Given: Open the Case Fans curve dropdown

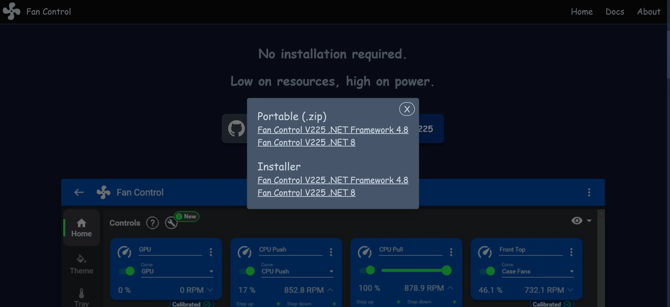Looking at the screenshot, I should pos(572,271).
